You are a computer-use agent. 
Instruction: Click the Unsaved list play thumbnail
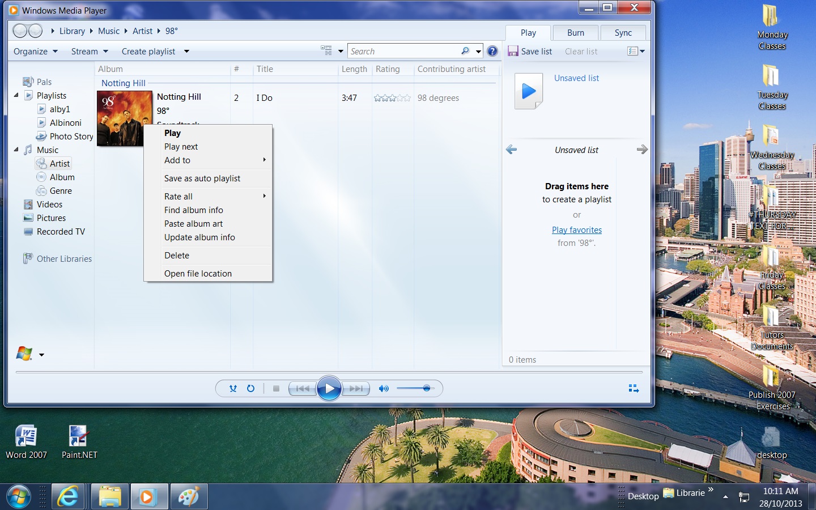[x=529, y=91]
